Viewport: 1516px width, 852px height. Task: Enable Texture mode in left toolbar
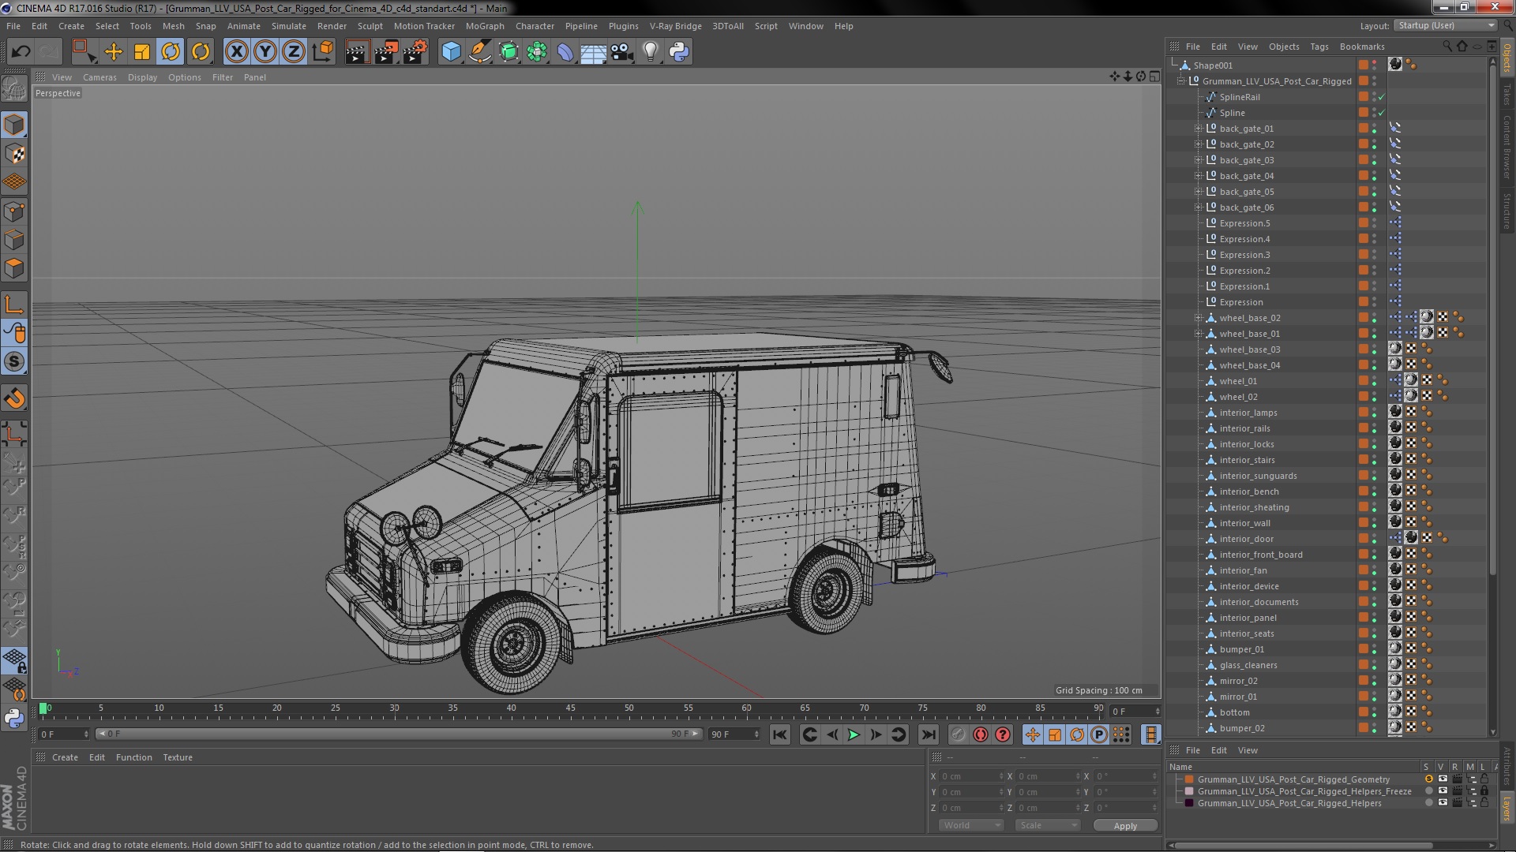[14, 153]
